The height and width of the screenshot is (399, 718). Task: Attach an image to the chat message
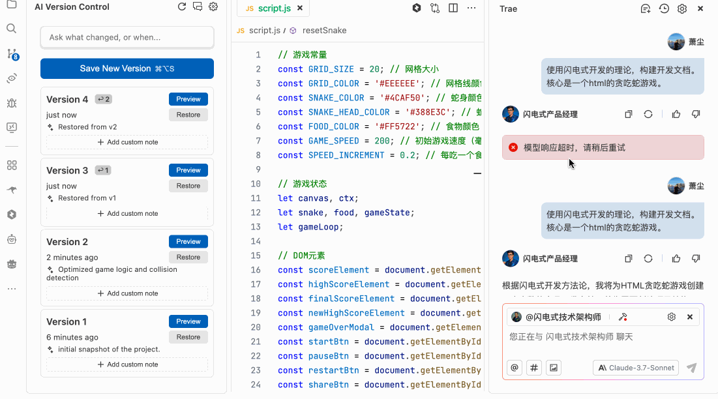554,368
